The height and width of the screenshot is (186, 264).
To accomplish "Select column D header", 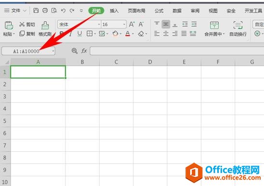I will point(150,62).
